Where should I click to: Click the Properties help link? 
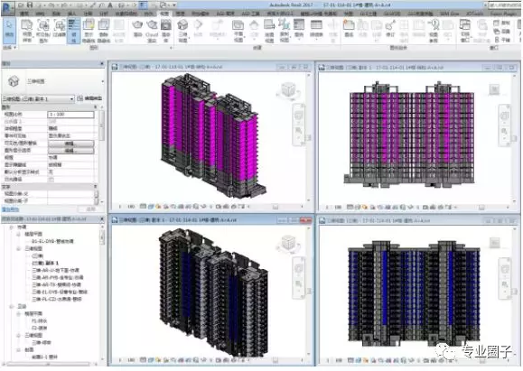click(11, 209)
